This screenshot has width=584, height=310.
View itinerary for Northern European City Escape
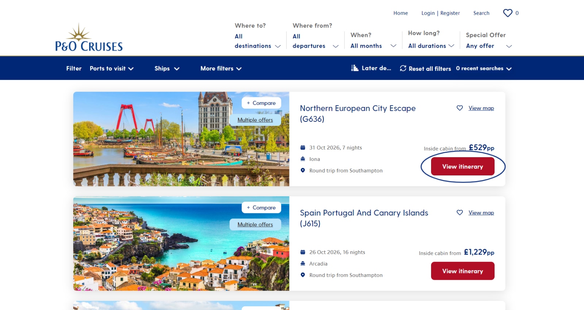(x=462, y=166)
